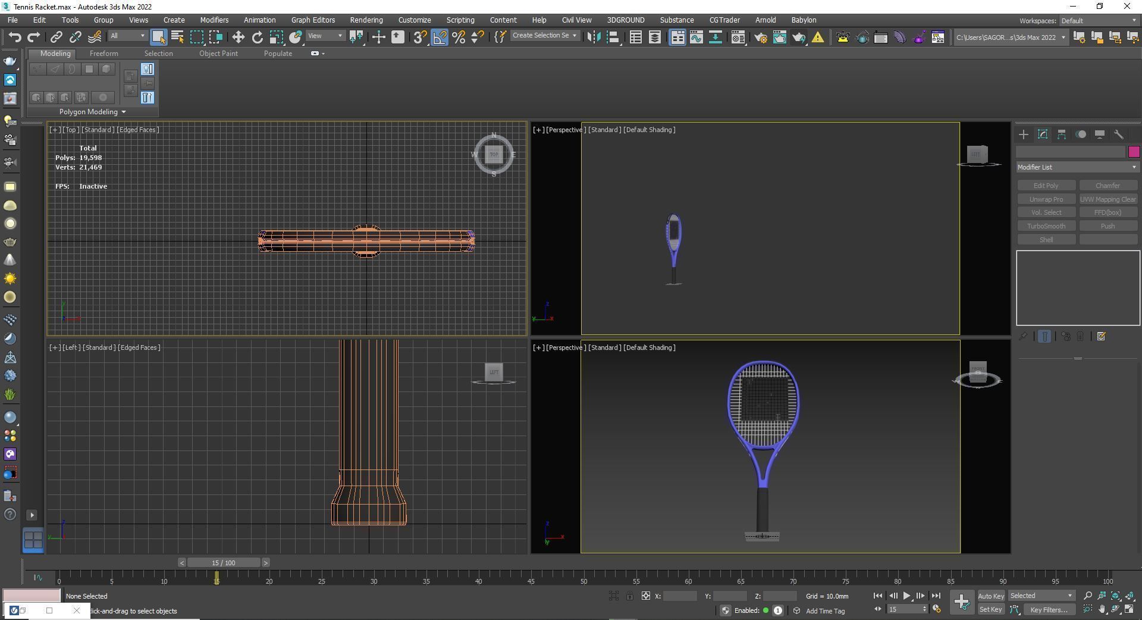Open the Graph Editors menu
Screen dimensions: 1142x620
pyautogui.click(x=313, y=20)
